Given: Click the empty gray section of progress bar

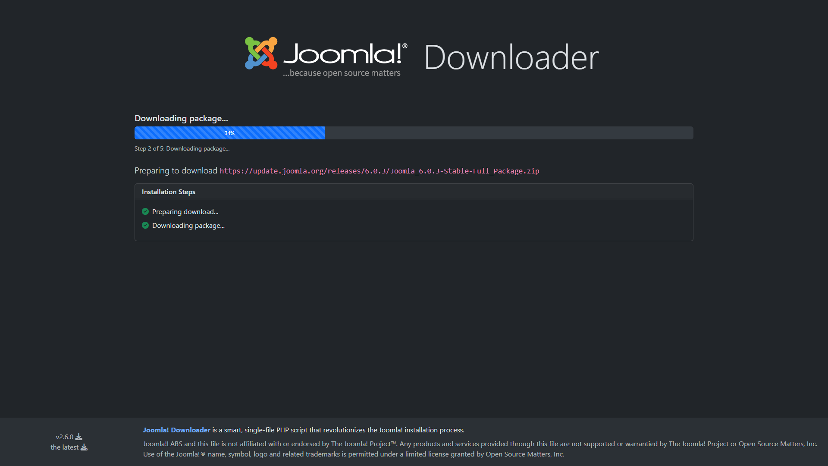Looking at the screenshot, I should [509, 133].
